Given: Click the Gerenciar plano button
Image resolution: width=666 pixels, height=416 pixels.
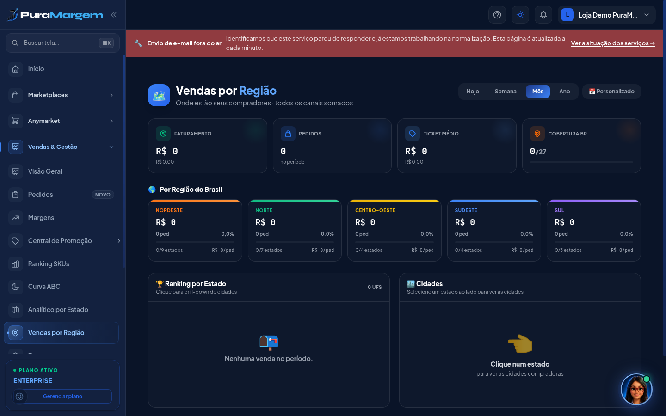Looking at the screenshot, I should pos(62,396).
